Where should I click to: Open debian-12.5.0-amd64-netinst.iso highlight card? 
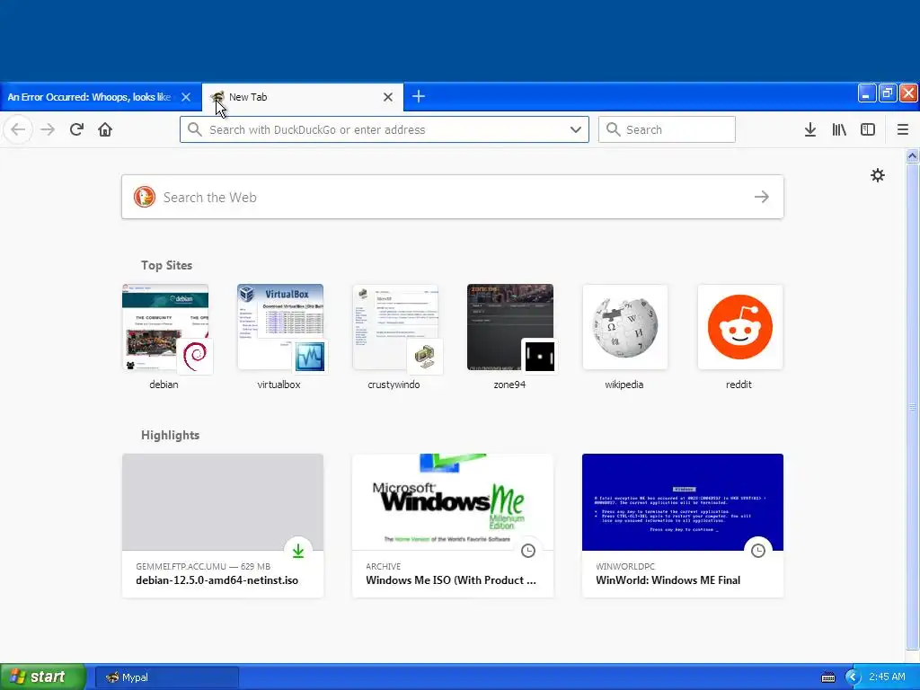click(x=223, y=526)
